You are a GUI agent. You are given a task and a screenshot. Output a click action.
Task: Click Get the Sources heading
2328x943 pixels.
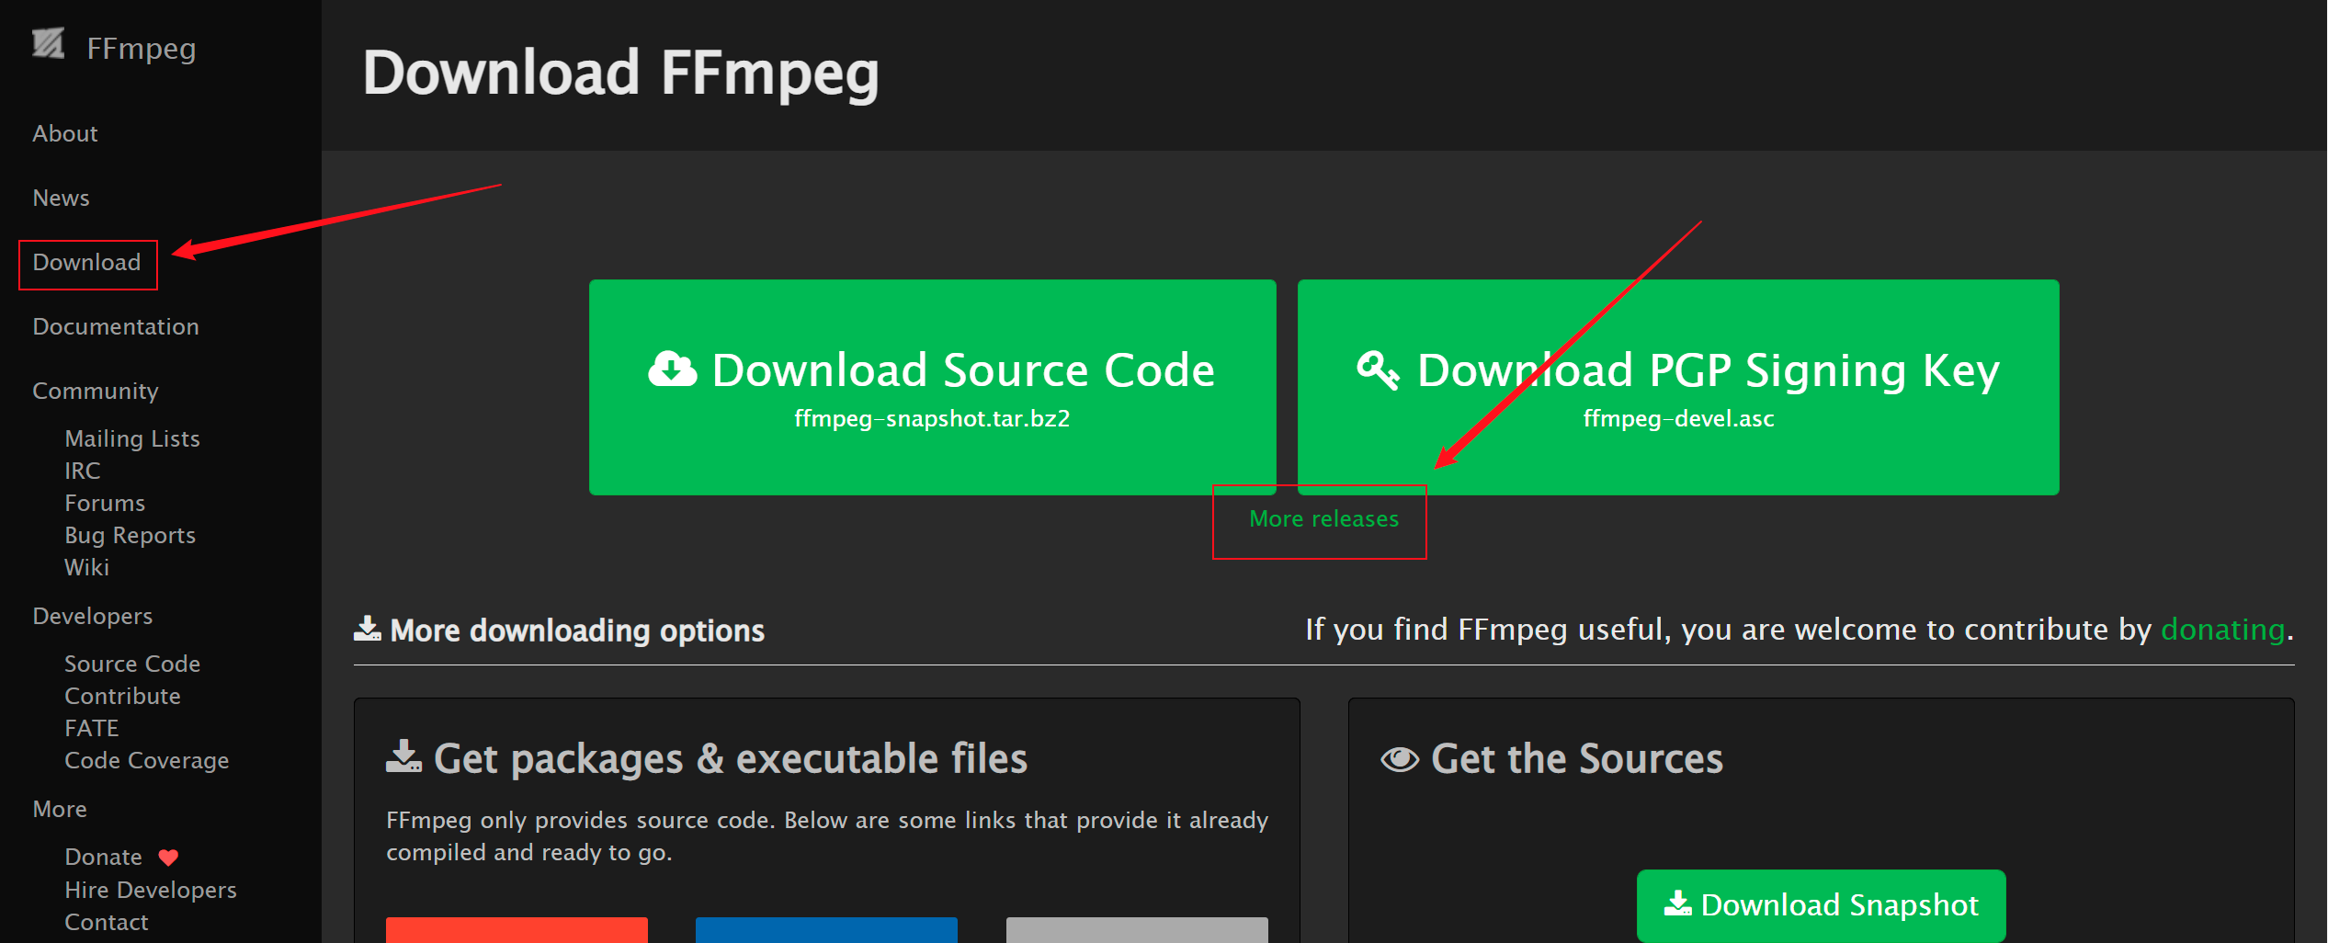coord(1577,759)
